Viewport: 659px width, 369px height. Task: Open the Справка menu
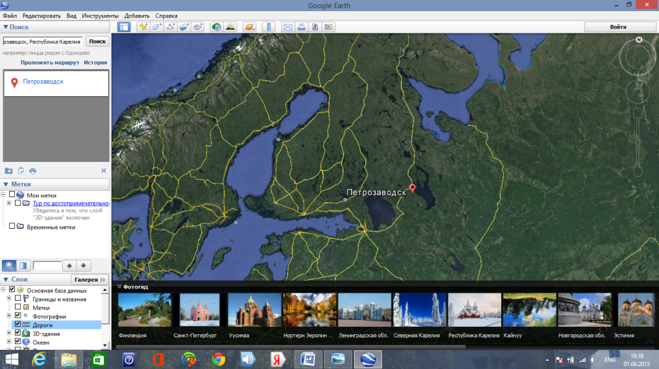(166, 16)
